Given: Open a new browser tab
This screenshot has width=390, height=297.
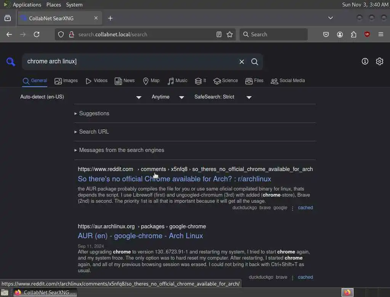Looking at the screenshot, I should (x=110, y=18).
